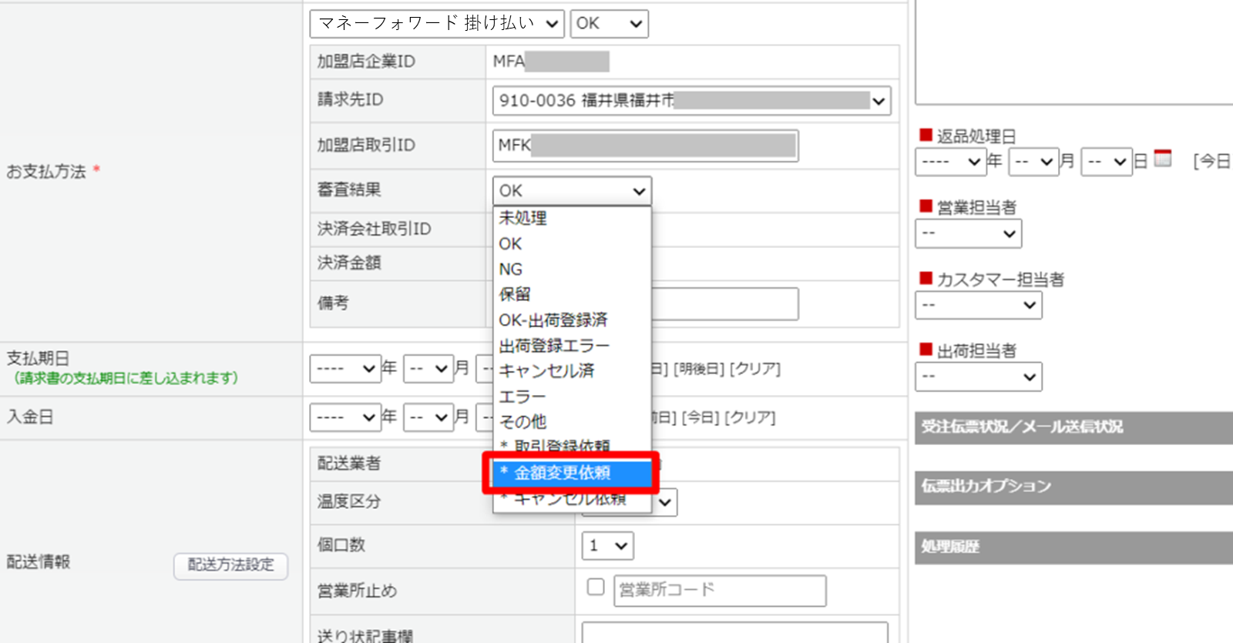The height and width of the screenshot is (643, 1233).
Task: Click the MFA value of 加盟店企業ID
Action: (x=509, y=62)
